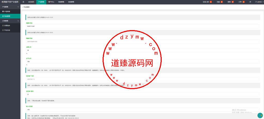Click the 在线人数 link in the top bar
This screenshot has width=264, height=119.
point(206,2)
